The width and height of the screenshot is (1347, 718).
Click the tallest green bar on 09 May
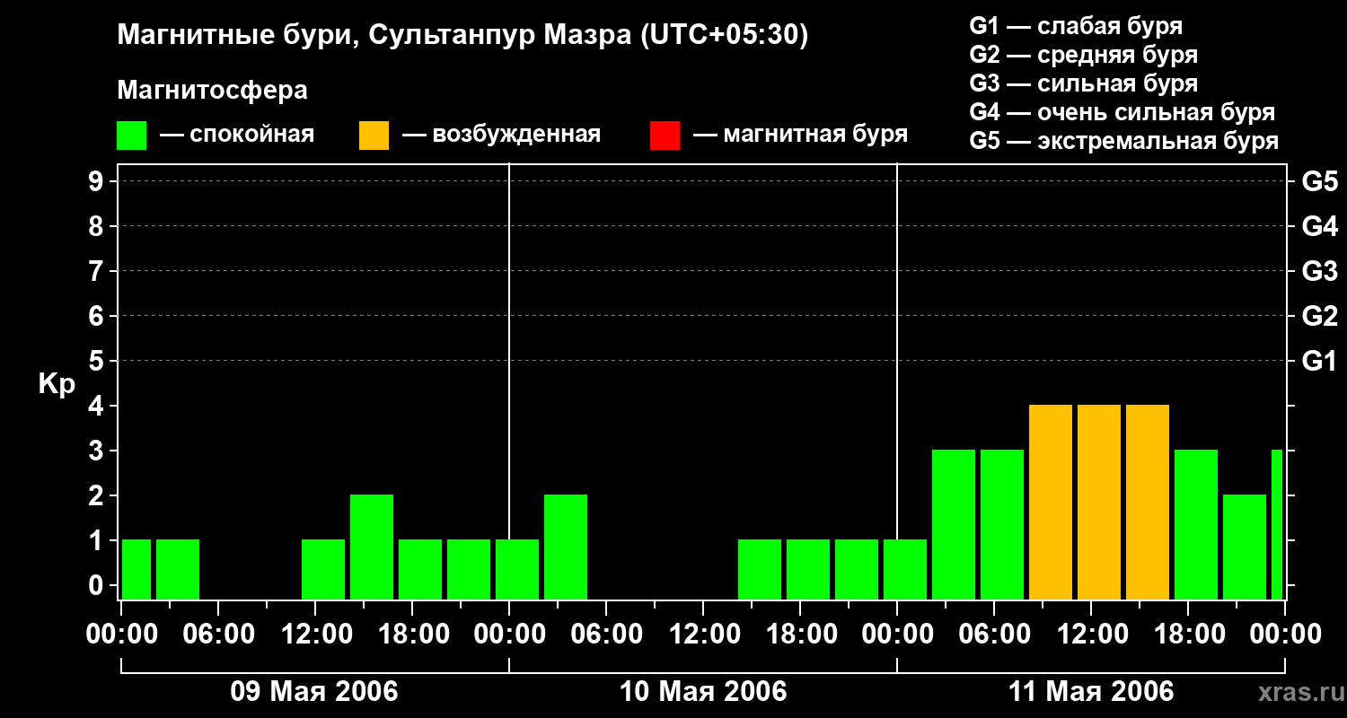tap(372, 546)
